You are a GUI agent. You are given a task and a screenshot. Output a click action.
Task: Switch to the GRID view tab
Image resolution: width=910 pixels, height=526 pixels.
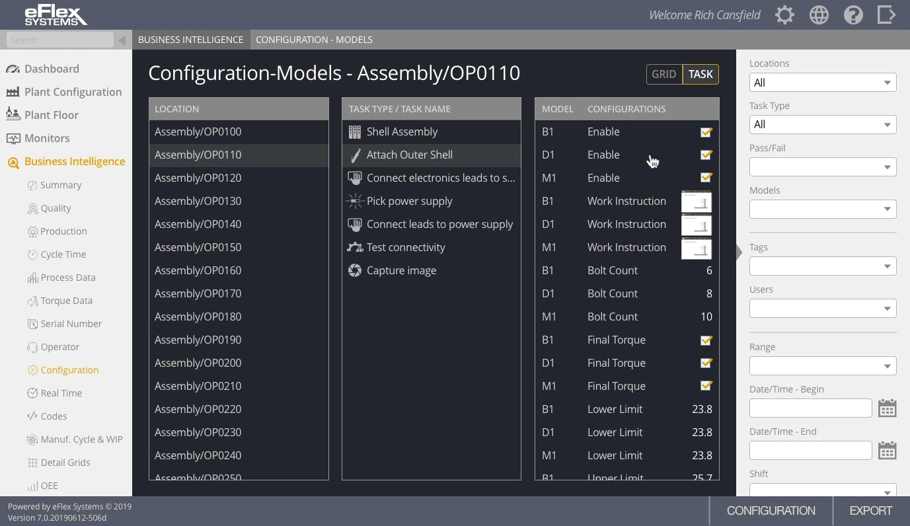664,75
